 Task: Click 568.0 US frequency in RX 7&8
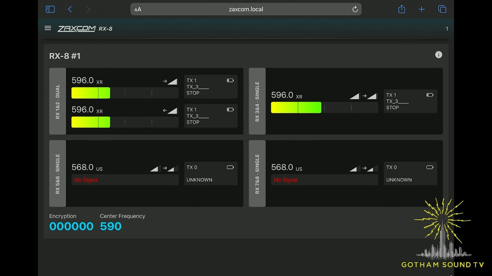point(287,168)
